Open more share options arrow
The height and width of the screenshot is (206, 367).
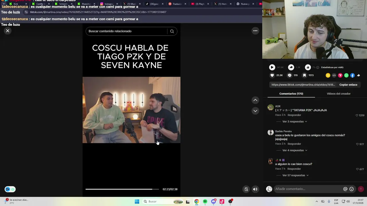point(358,76)
